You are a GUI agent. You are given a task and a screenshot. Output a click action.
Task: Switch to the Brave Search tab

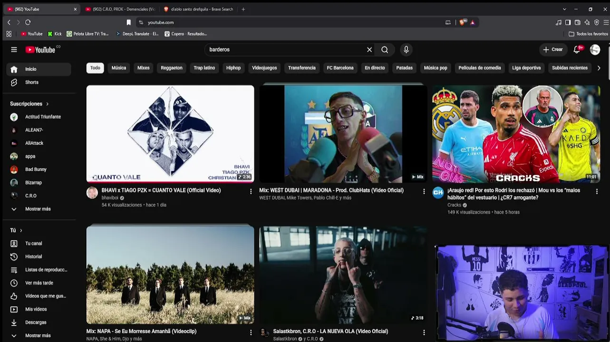[198, 9]
